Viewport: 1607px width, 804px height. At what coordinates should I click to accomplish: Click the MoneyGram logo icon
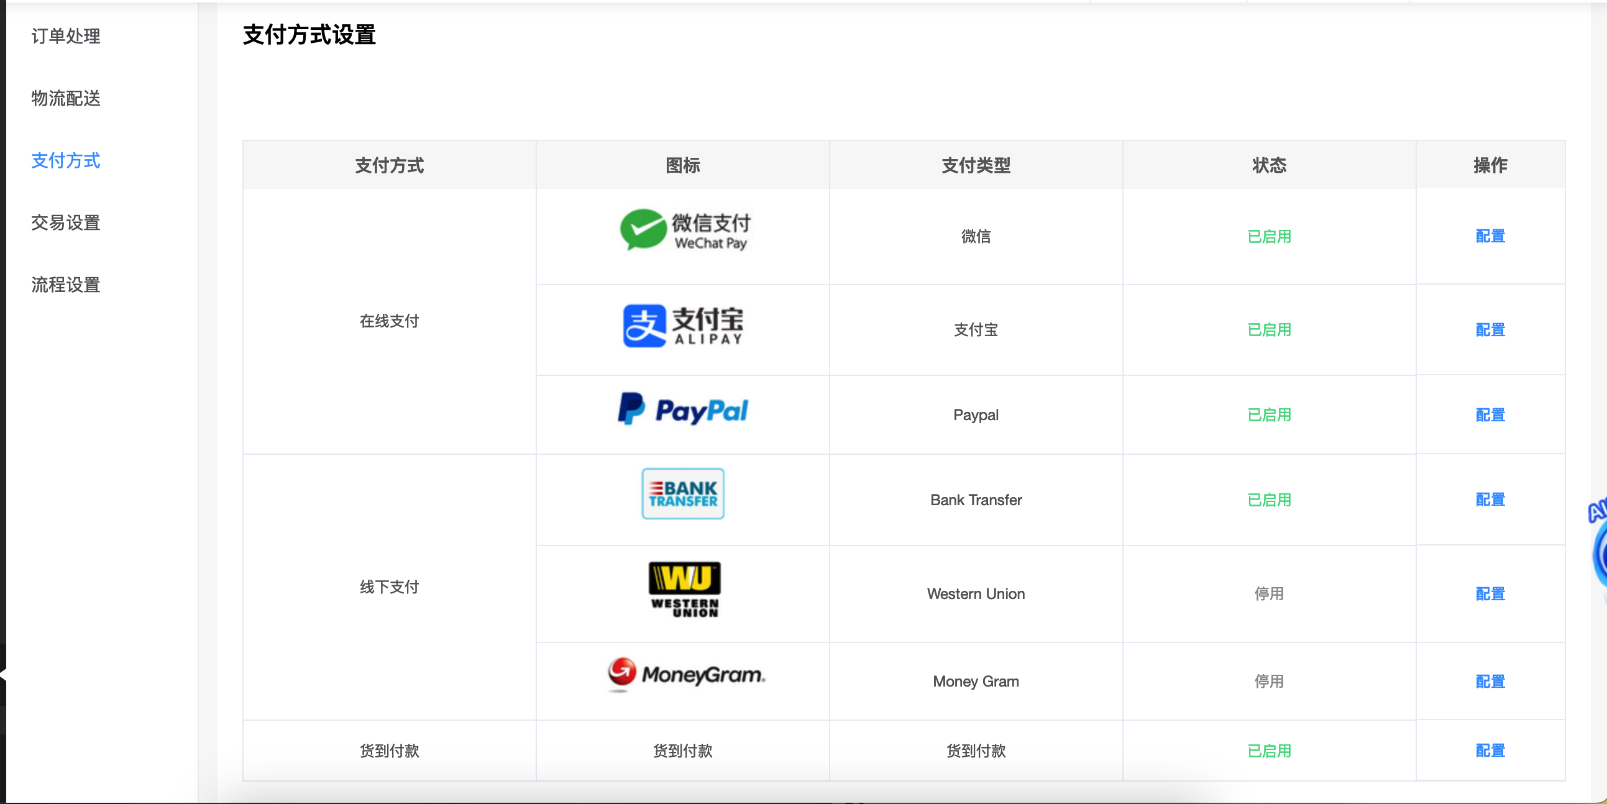(685, 674)
